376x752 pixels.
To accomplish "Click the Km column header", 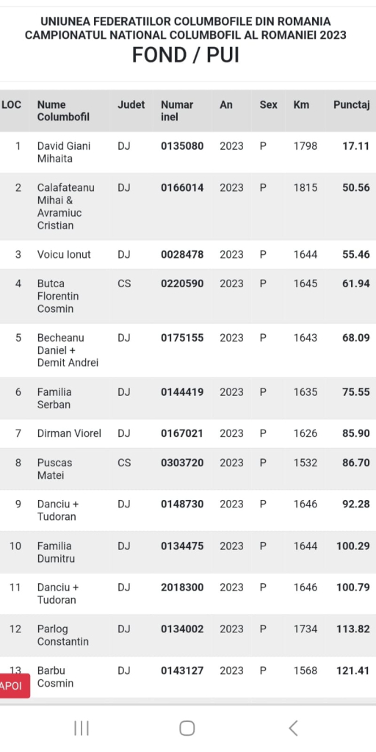I will click(x=301, y=104).
